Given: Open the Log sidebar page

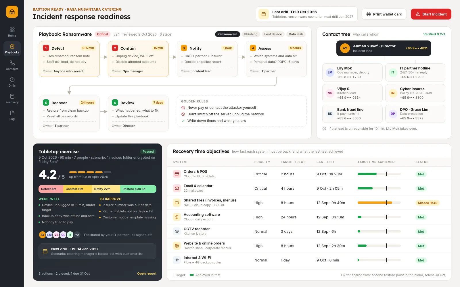Looking at the screenshot, I should pyautogui.click(x=12, y=115).
